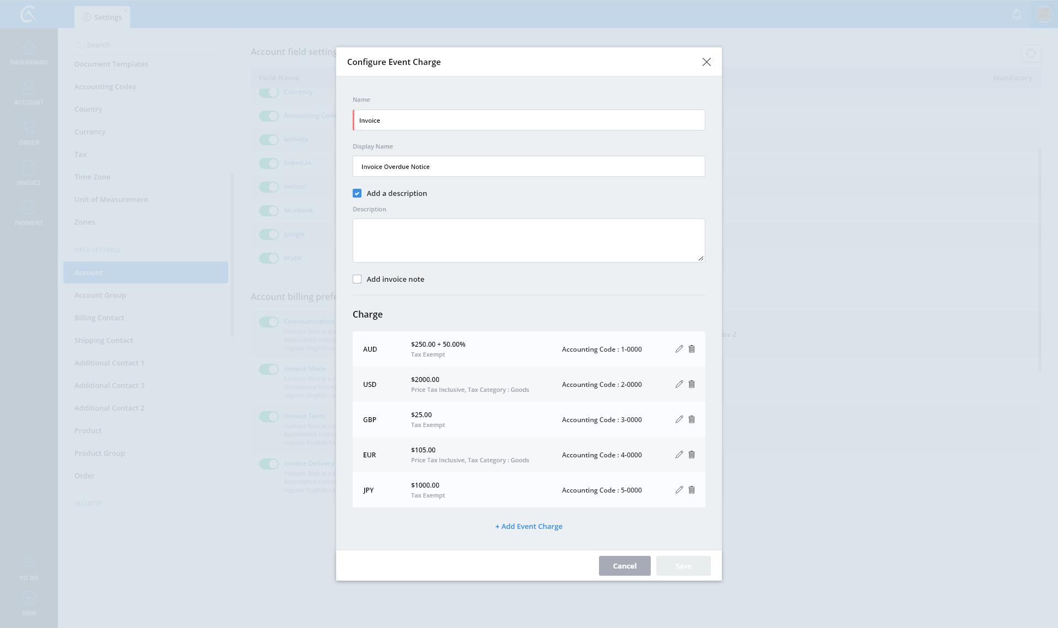Viewport: 1058px width, 628px height.
Task: Delete the GBP charge row
Action: tap(692, 419)
